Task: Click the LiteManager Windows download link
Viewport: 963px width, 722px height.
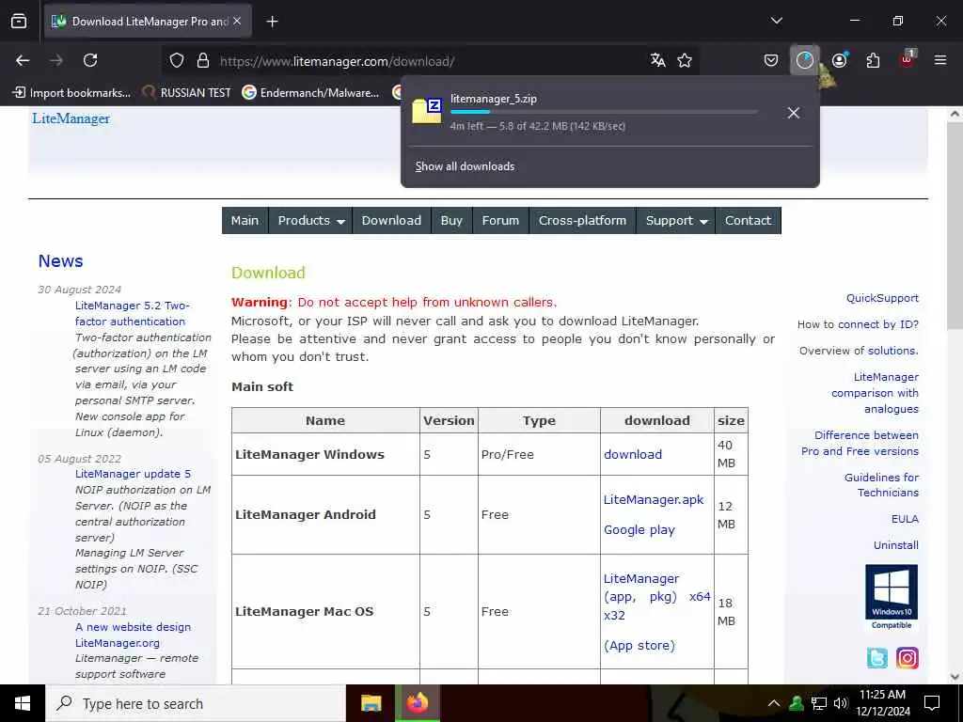Action: (x=633, y=454)
